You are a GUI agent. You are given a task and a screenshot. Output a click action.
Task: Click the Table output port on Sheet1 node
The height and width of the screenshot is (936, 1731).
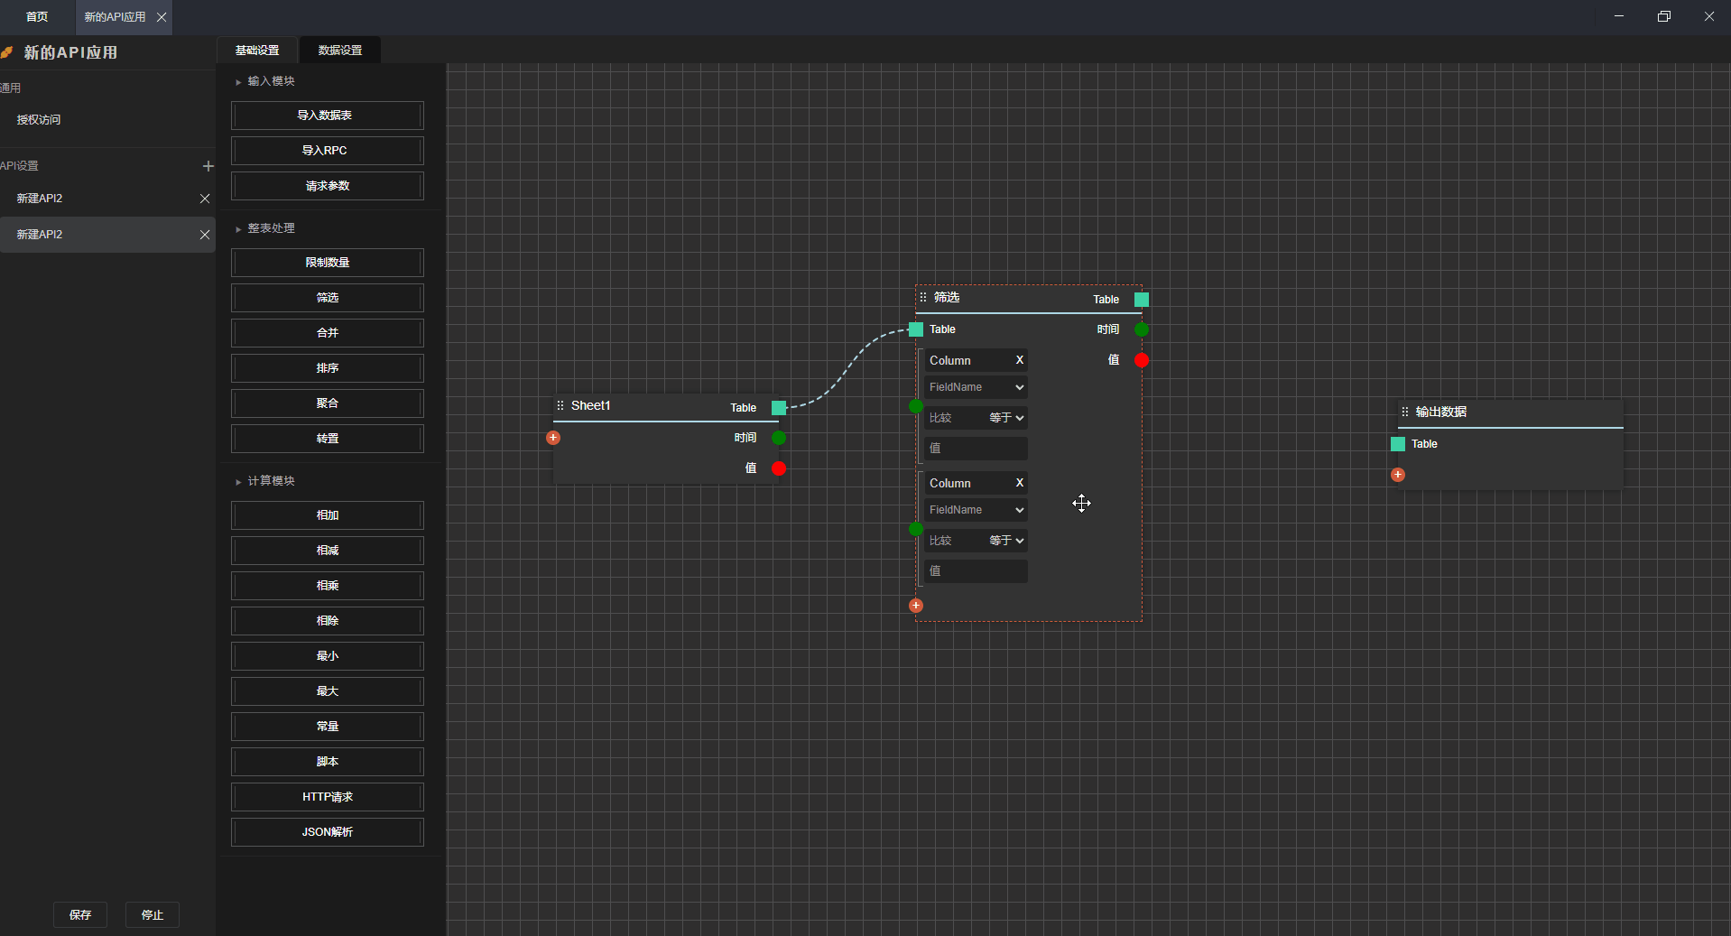779,408
